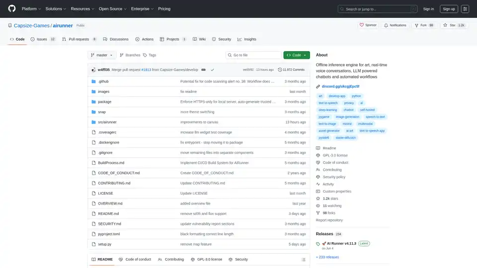The width and height of the screenshot is (477, 268).
Task: Click the Go to file search field
Action: [x=253, y=55]
